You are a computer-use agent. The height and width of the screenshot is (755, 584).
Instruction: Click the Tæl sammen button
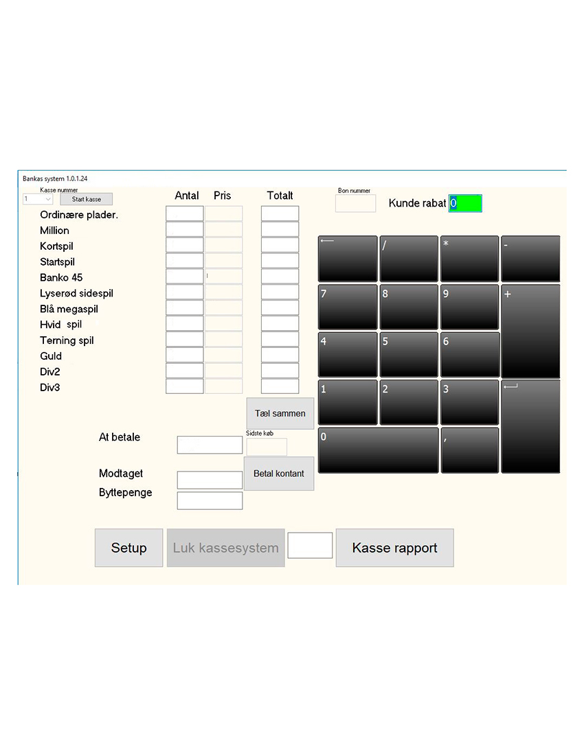click(x=280, y=413)
